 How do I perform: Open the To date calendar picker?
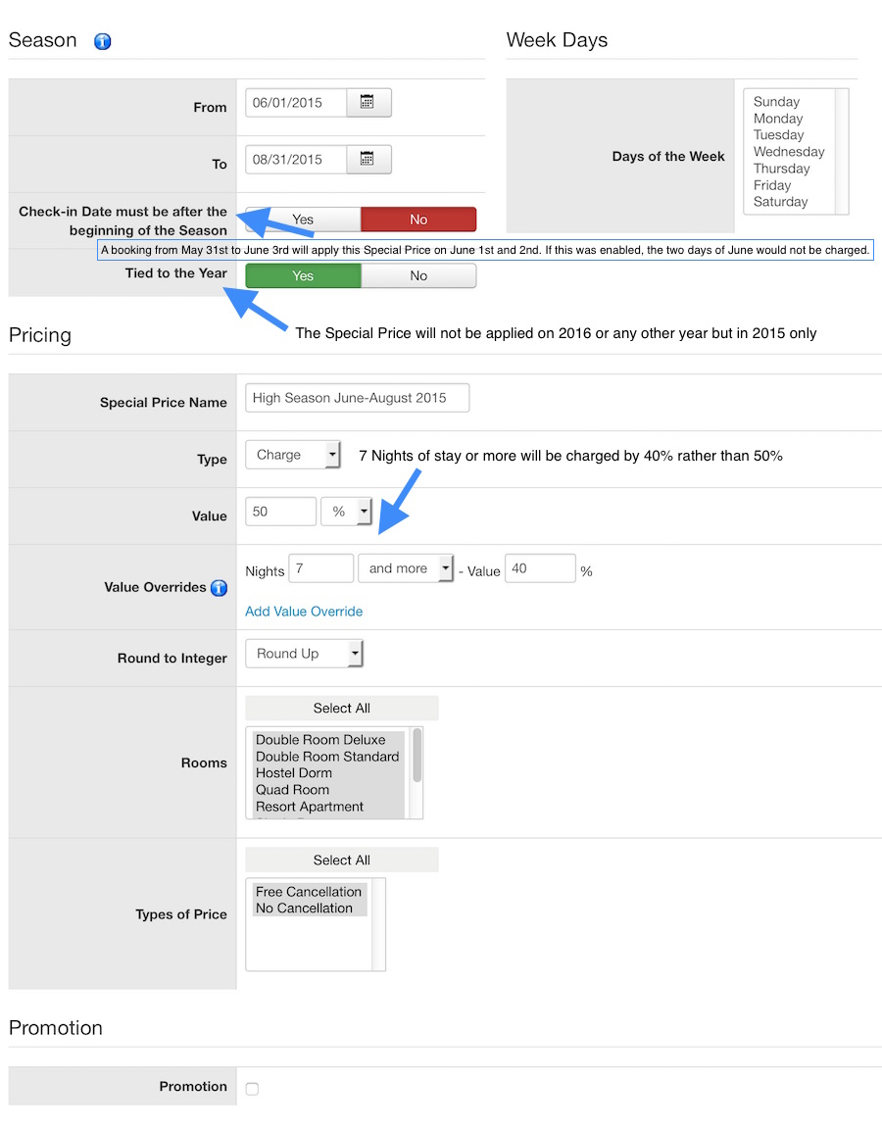[x=367, y=159]
